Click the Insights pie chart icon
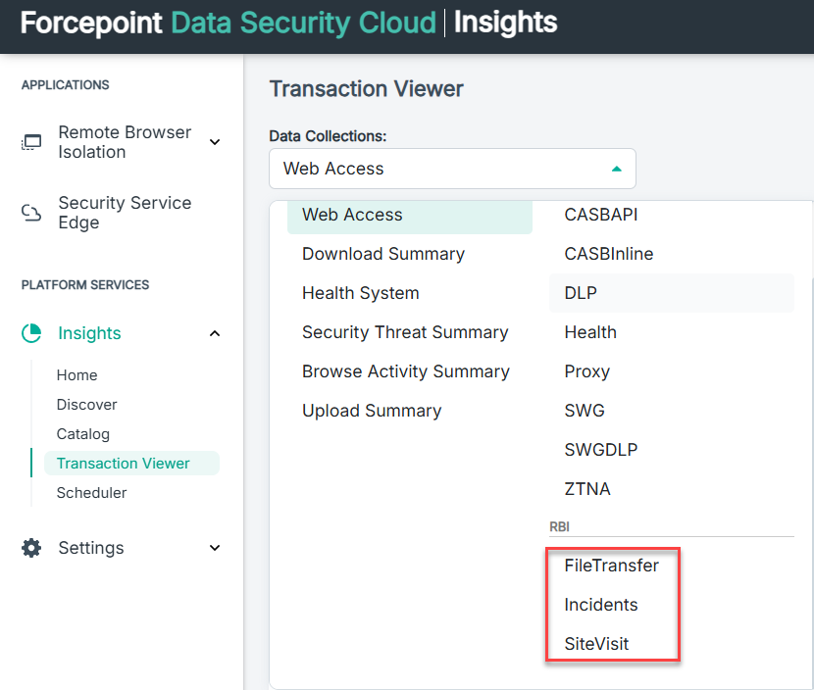This screenshot has height=690, width=814. pos(31,333)
